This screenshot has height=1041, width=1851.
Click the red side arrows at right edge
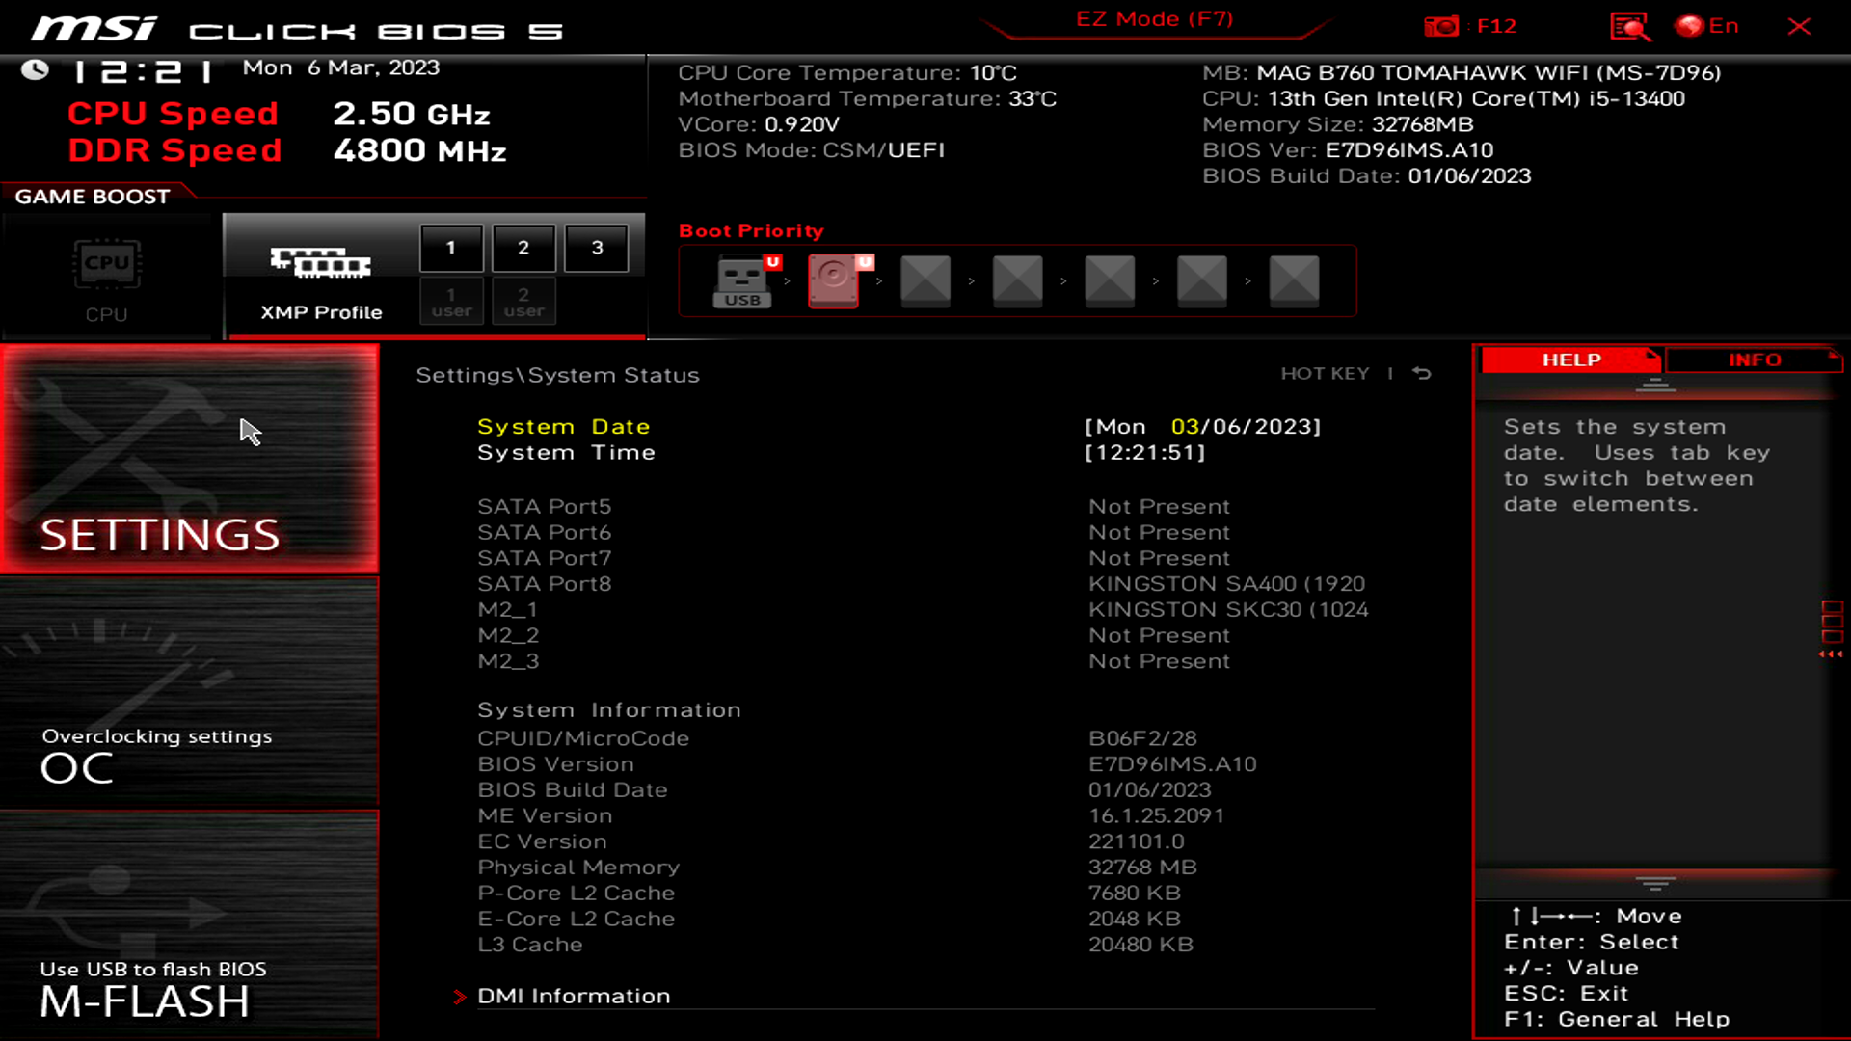[1831, 654]
